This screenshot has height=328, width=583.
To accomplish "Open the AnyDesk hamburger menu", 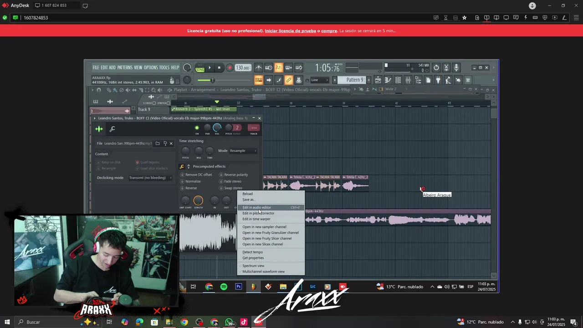I will click(576, 18).
